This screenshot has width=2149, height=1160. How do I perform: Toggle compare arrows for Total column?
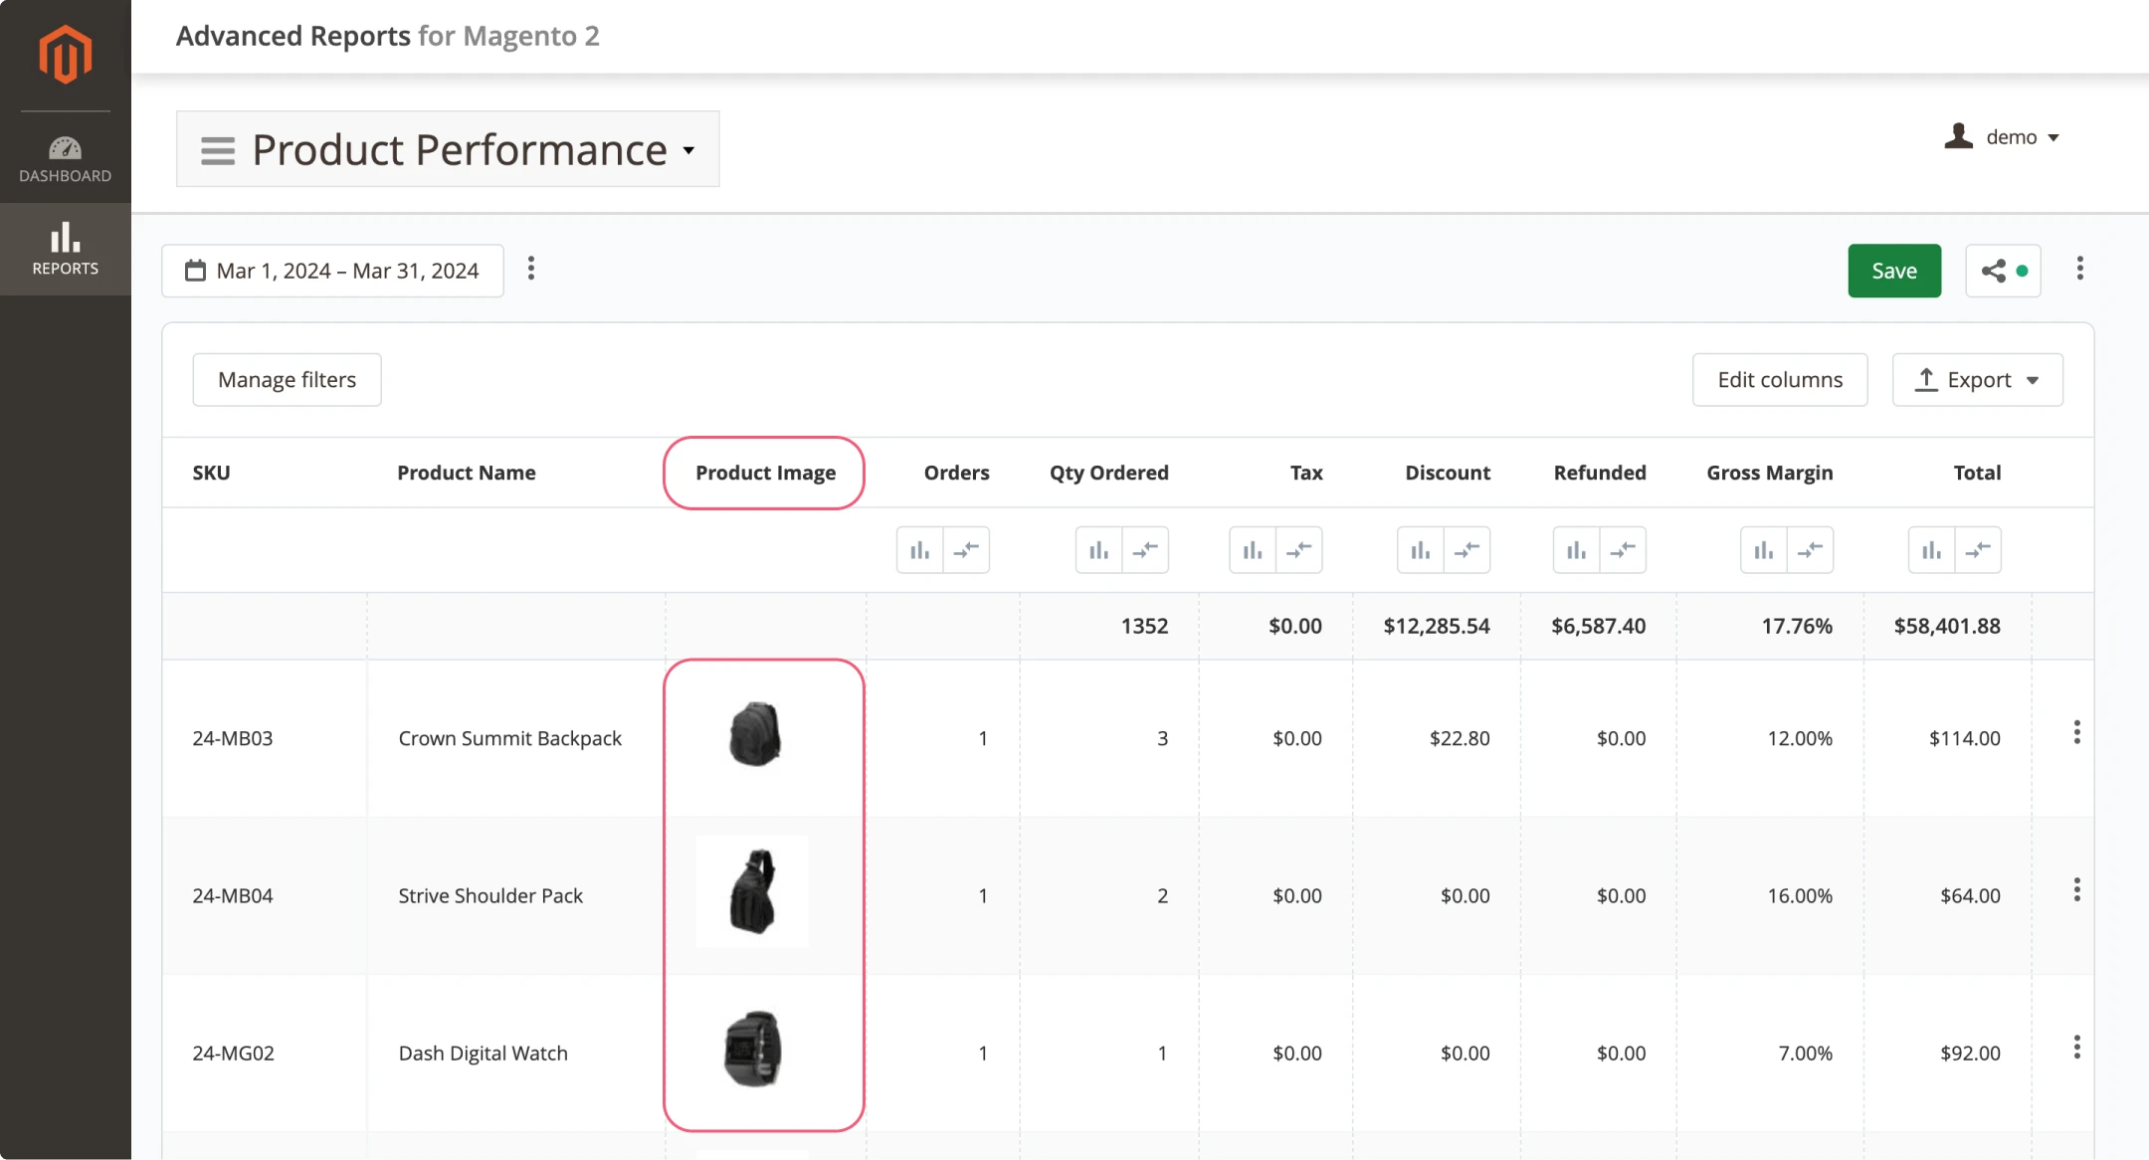(x=1978, y=550)
